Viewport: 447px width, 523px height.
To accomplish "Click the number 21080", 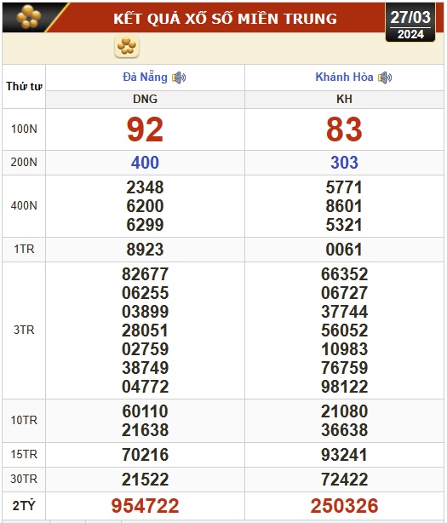I will point(344,411).
